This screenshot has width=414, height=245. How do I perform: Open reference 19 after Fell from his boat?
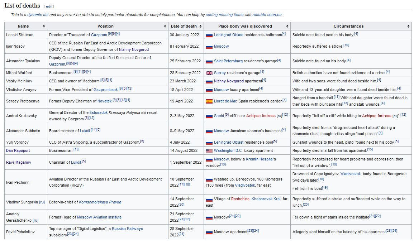pos(325,188)
